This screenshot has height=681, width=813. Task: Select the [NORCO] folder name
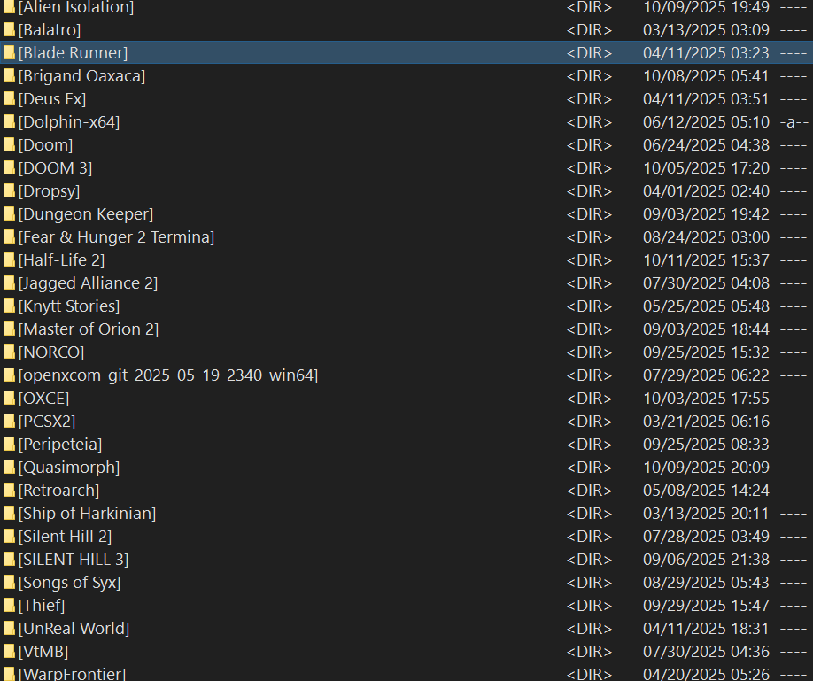click(x=50, y=352)
